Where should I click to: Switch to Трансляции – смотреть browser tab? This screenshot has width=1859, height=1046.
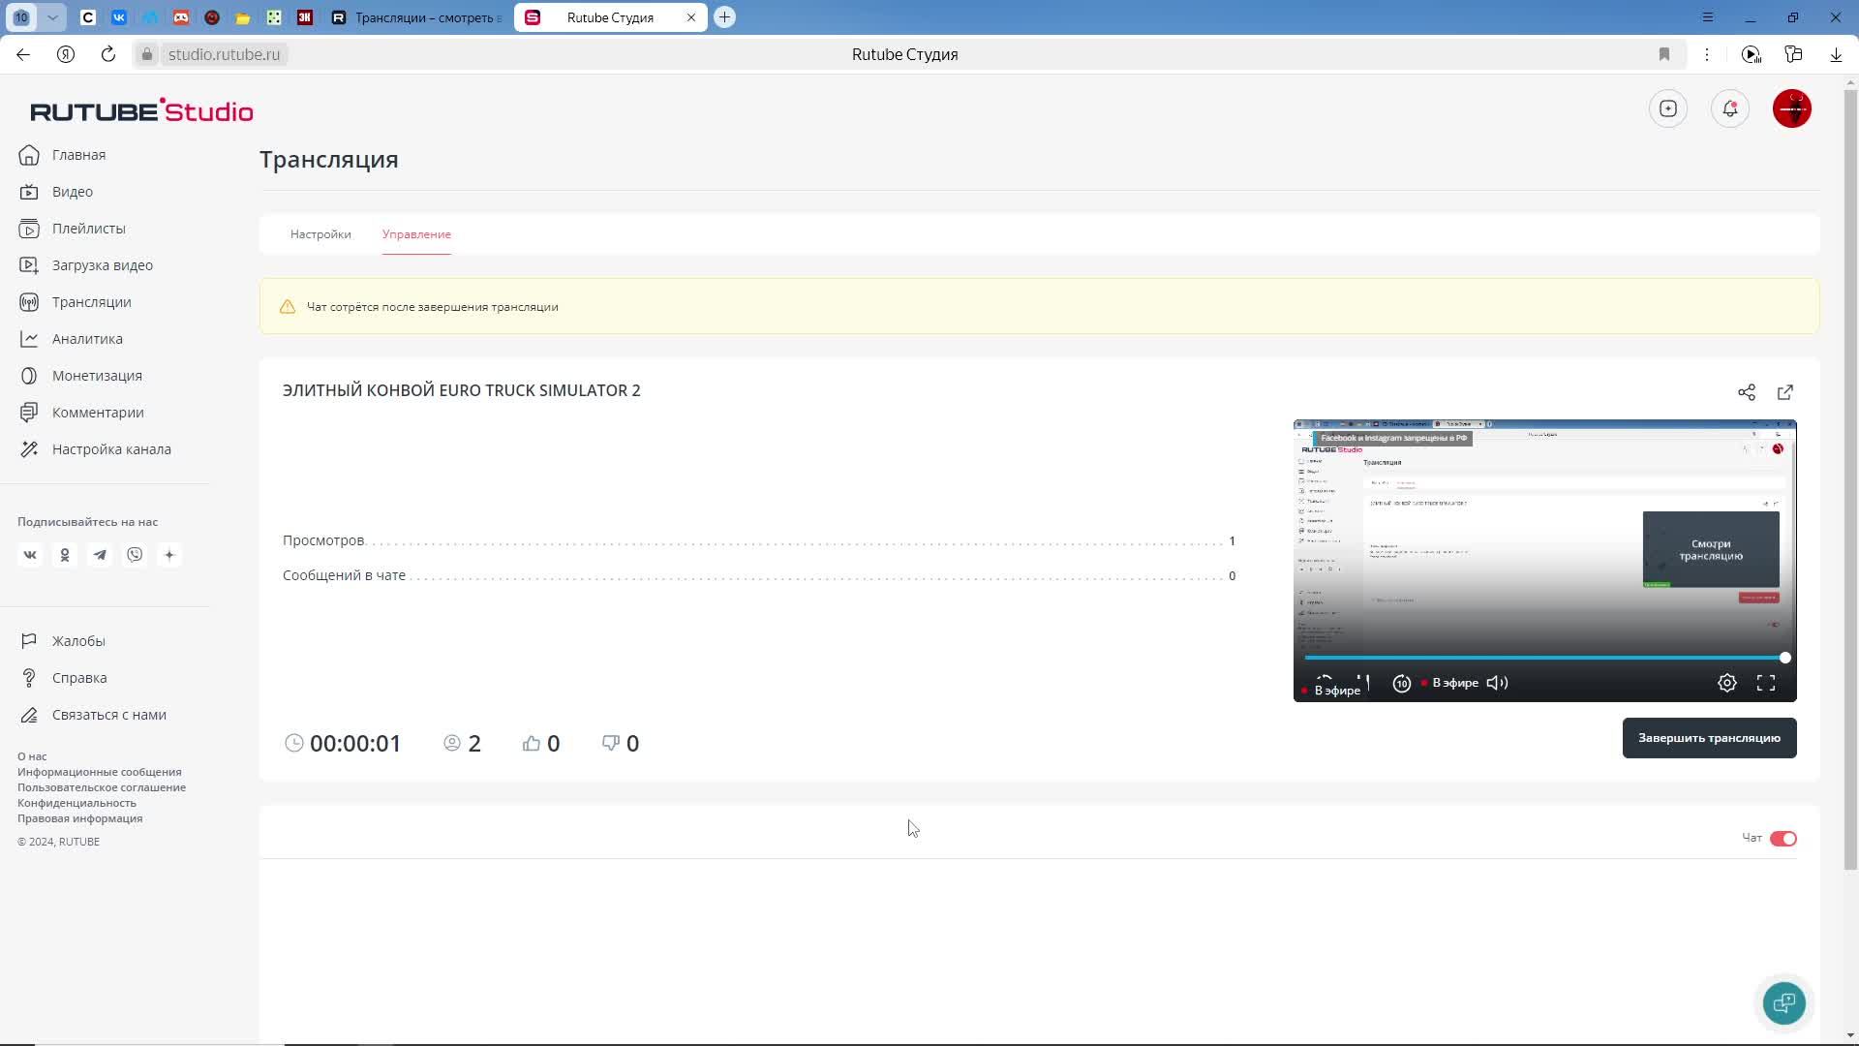click(417, 17)
